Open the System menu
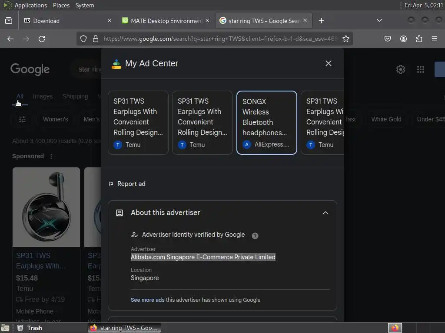The width and height of the screenshot is (445, 333). 85,5
